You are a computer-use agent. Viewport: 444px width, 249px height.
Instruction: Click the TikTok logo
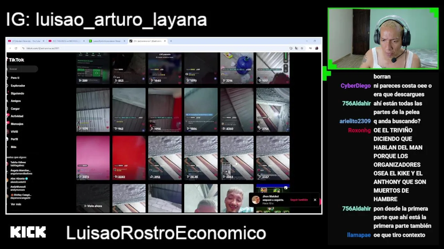(16, 60)
